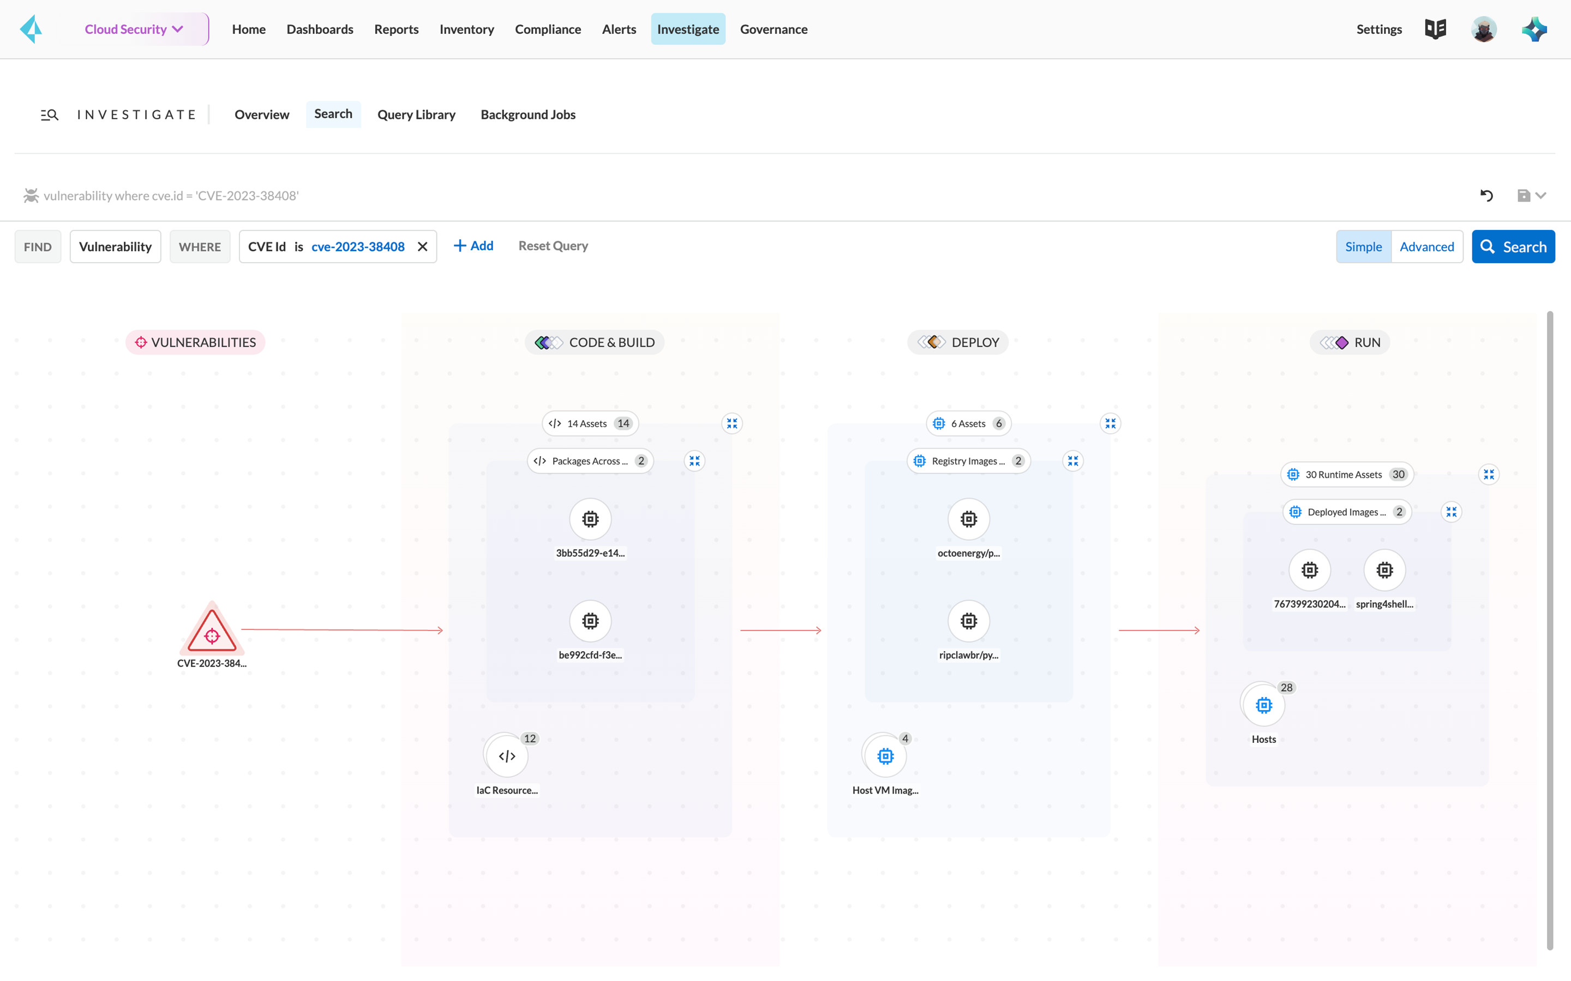Go to the Query Library tab
This screenshot has width=1571, height=981.
point(416,115)
